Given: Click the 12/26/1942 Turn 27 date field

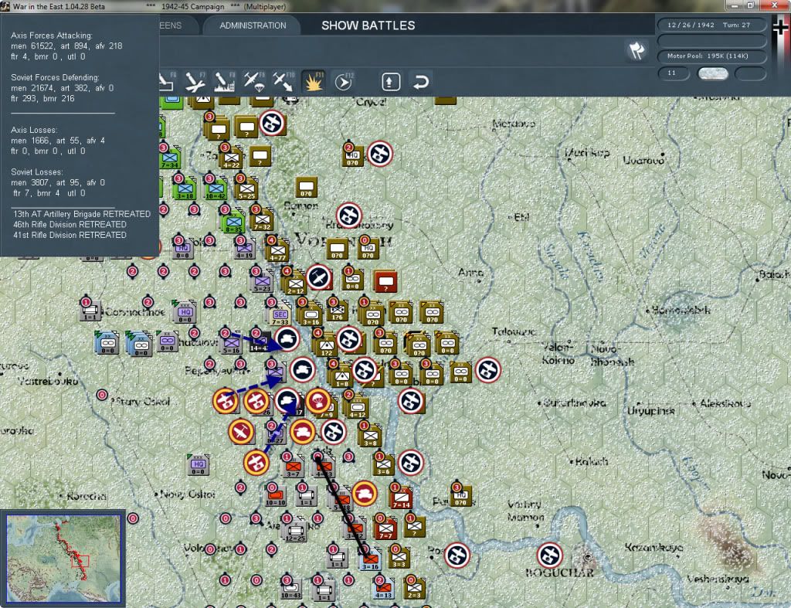Looking at the screenshot, I should [x=711, y=25].
